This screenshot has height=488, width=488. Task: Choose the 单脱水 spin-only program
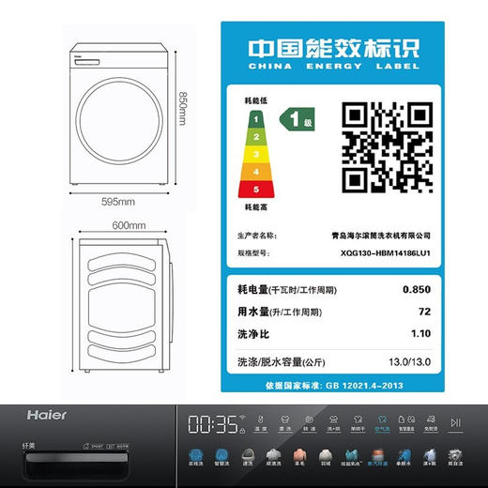click(x=404, y=457)
